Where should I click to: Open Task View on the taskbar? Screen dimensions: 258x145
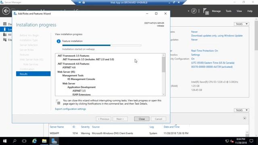coord(24,141)
